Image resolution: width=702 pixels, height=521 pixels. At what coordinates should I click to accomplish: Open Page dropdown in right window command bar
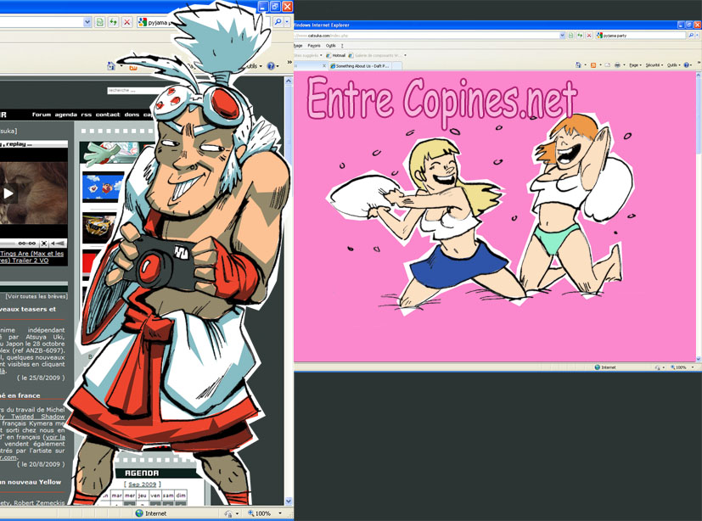pos(635,64)
